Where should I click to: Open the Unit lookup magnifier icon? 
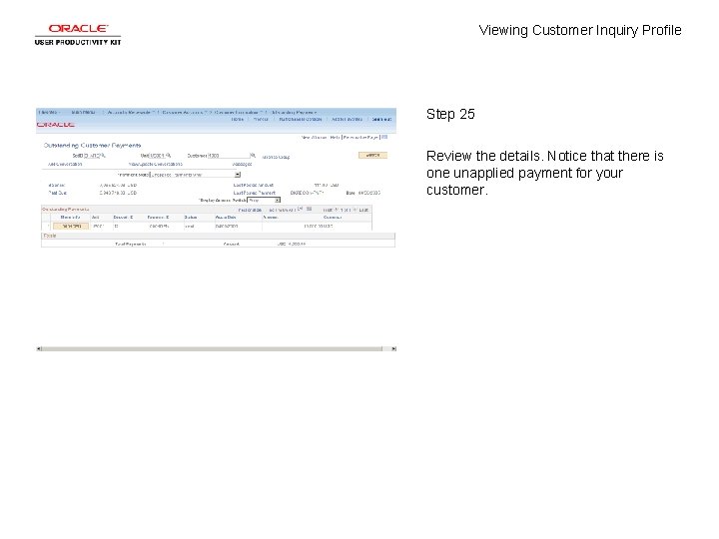tap(169, 156)
